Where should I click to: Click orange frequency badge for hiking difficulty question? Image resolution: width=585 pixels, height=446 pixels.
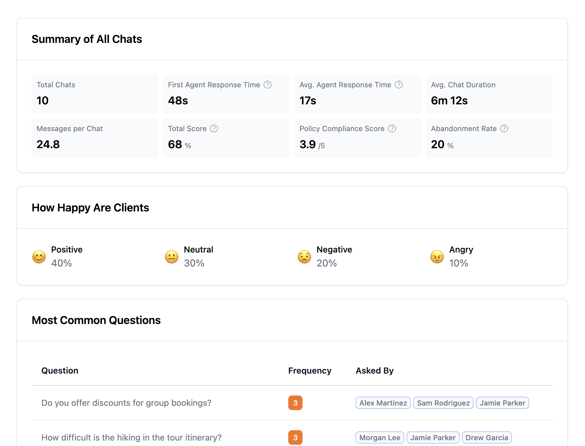point(295,437)
